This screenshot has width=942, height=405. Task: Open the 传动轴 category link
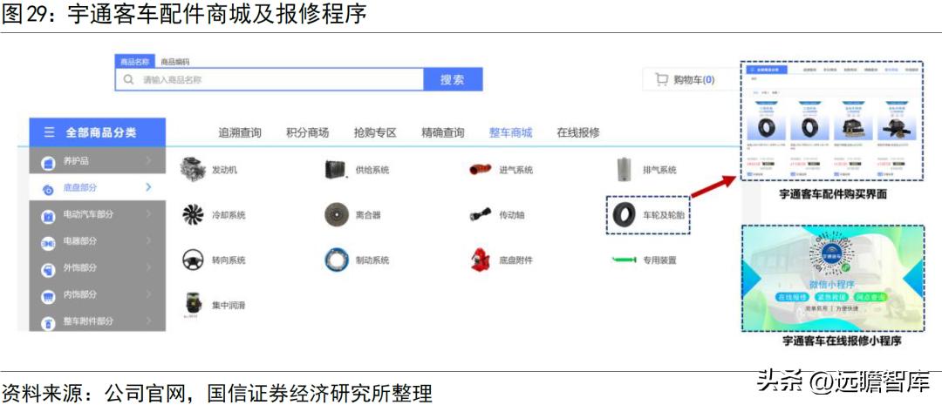coord(512,215)
